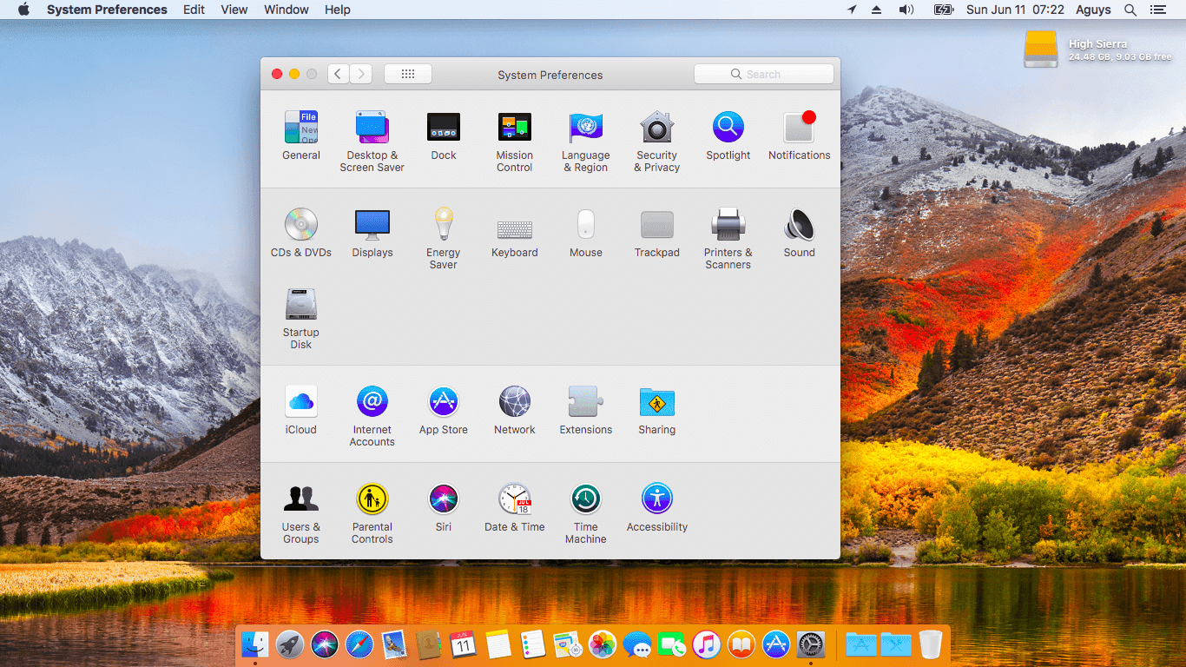This screenshot has height=667, width=1186.
Task: Open the Edit menu
Action: [x=194, y=10]
